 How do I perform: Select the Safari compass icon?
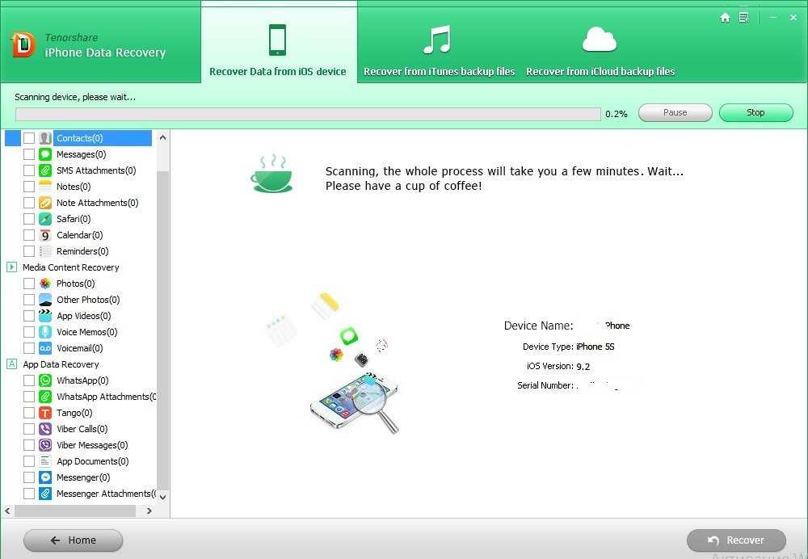coord(45,219)
